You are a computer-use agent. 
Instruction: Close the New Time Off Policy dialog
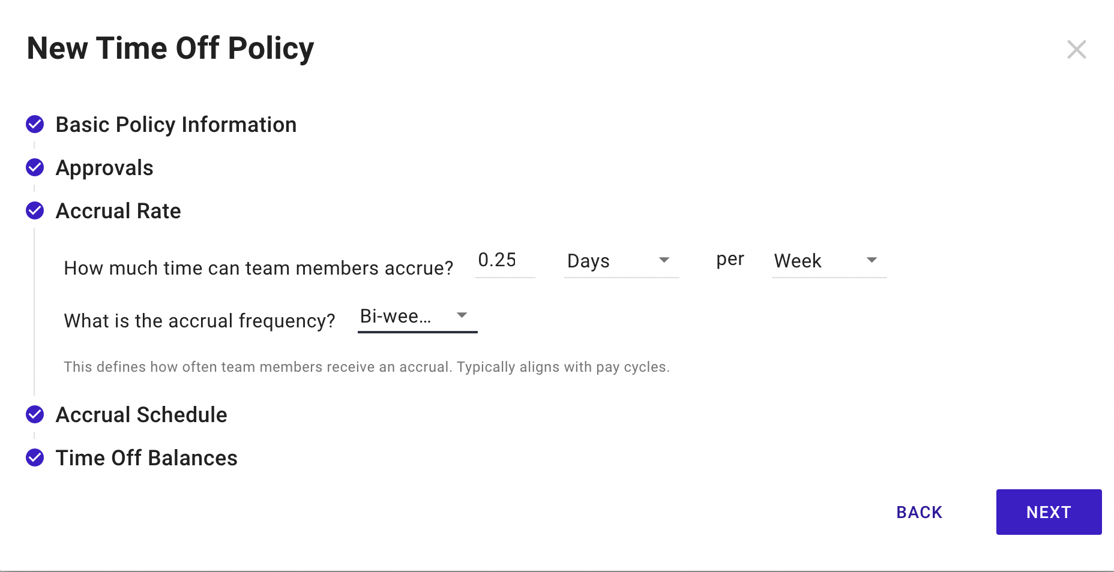tap(1076, 49)
